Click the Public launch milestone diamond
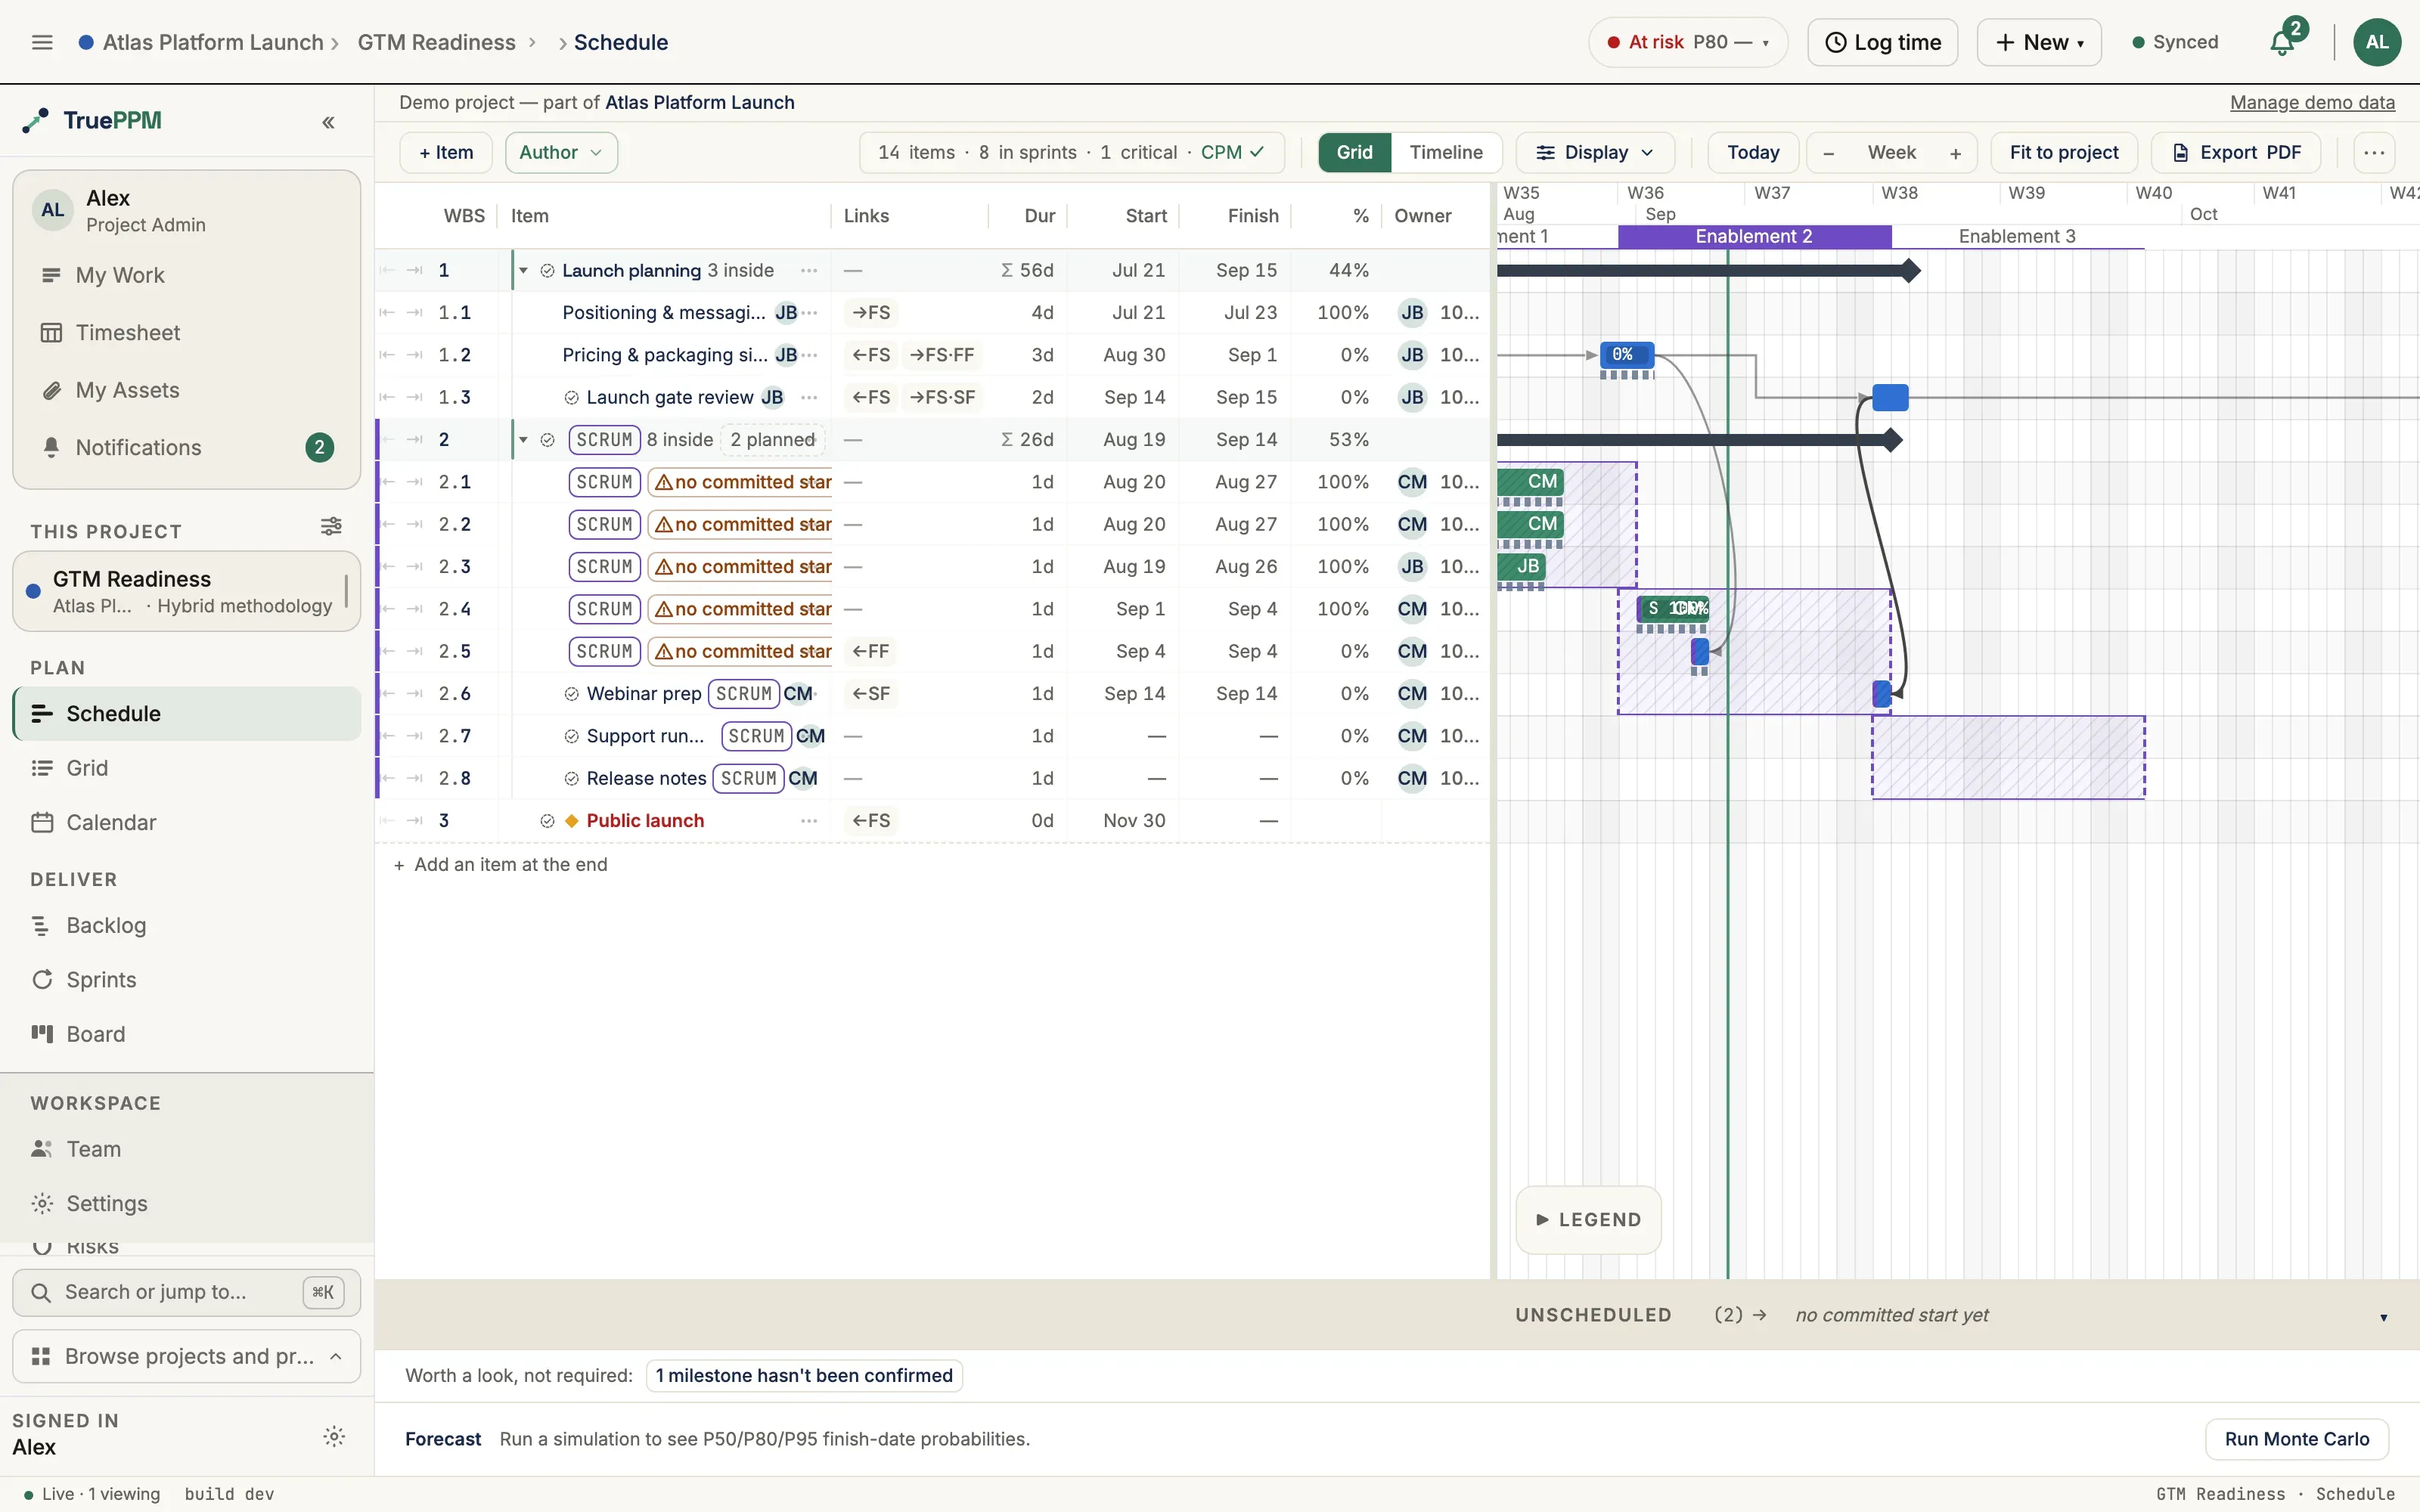 click(x=572, y=821)
